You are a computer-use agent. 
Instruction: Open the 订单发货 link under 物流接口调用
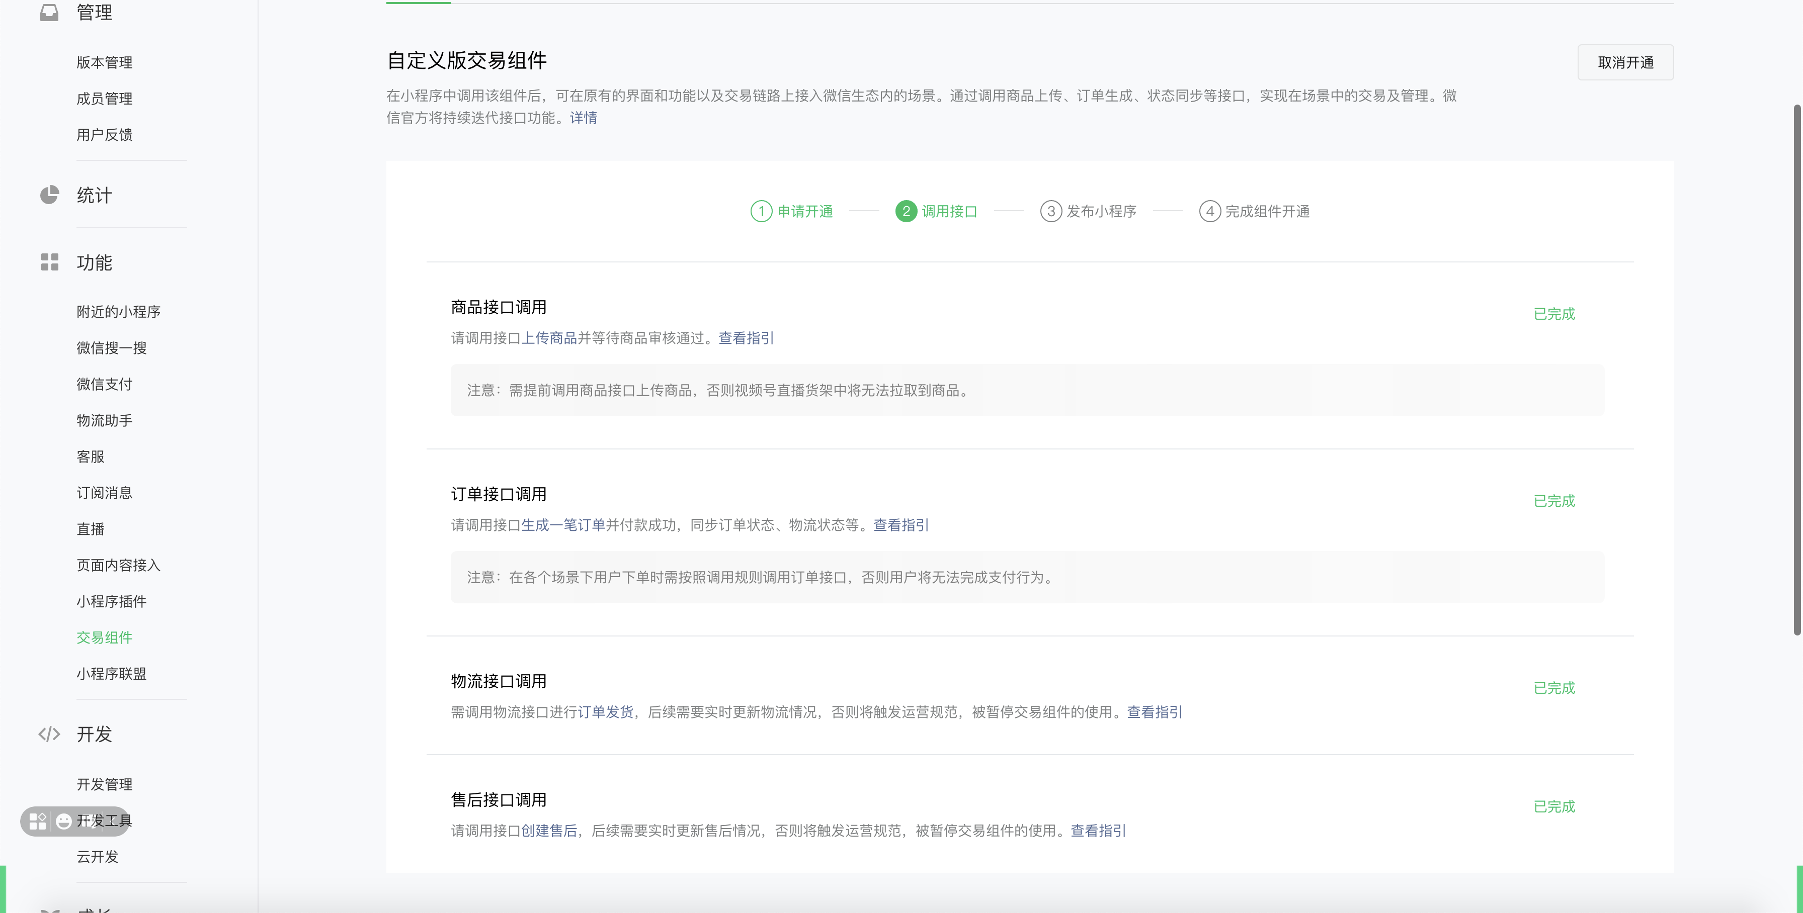point(606,711)
